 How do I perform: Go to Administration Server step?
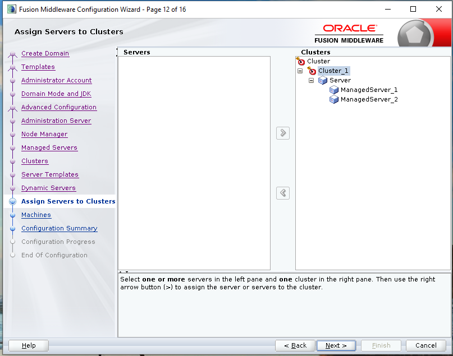tap(56, 121)
